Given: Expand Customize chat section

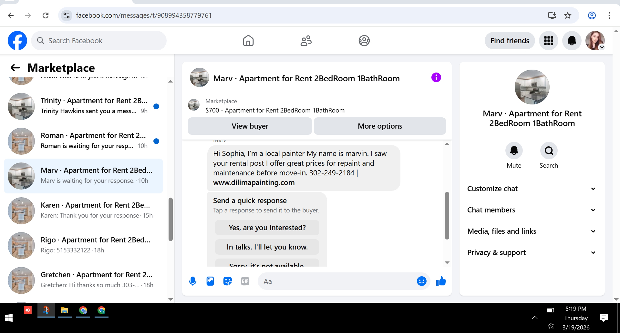Looking at the screenshot, I should (x=532, y=189).
